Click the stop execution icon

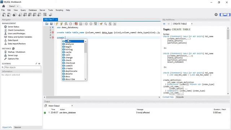pos(71,24)
